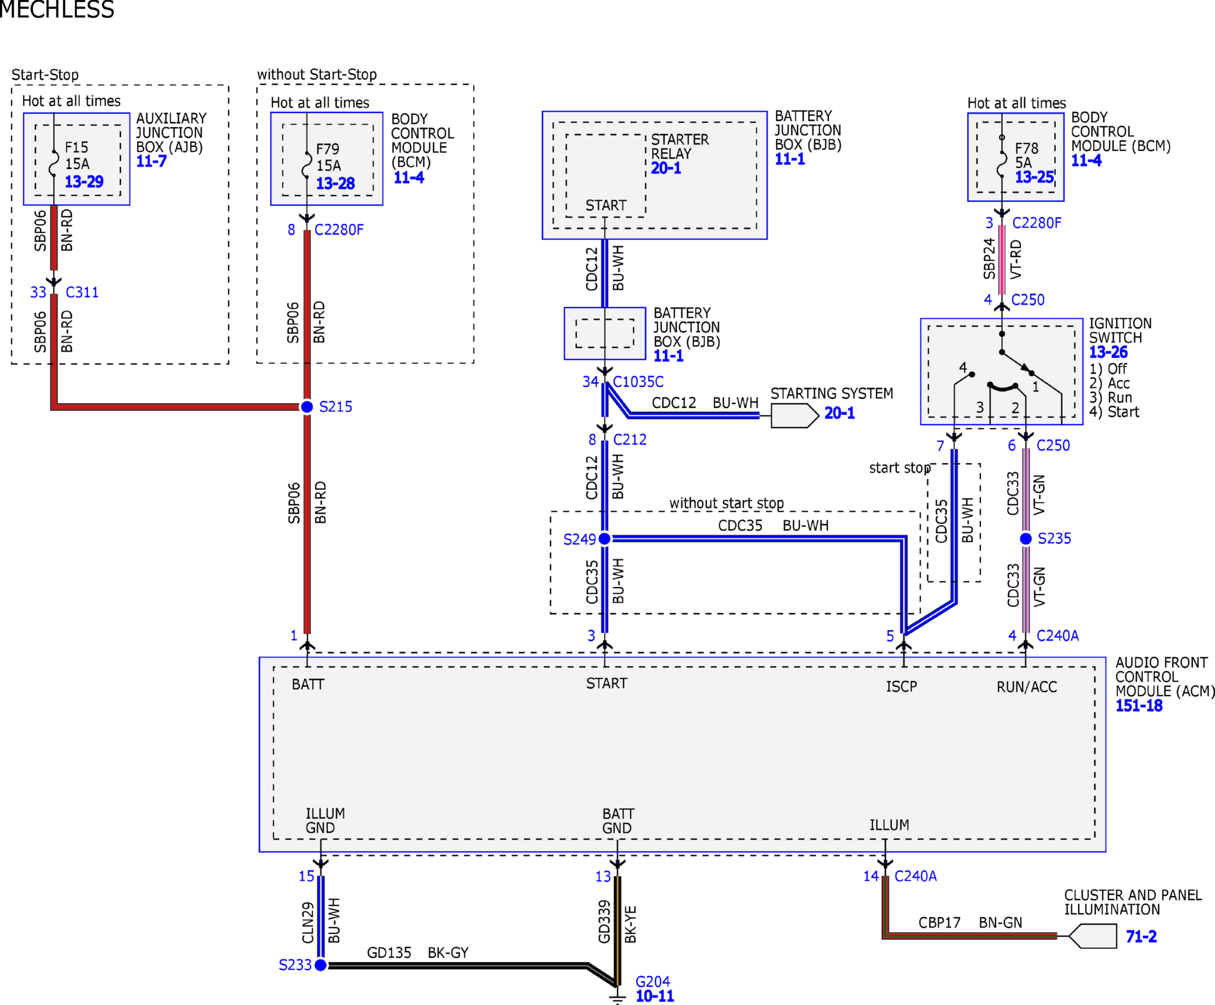The image size is (1215, 1005).
Task: Open the 13-29 fuse F15 reference link
Action: (x=84, y=182)
